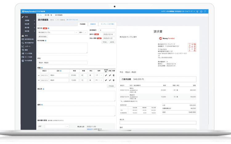231x144 pixels.
Task: Click the drag handle icon of 商品A row
Action: (39, 75)
